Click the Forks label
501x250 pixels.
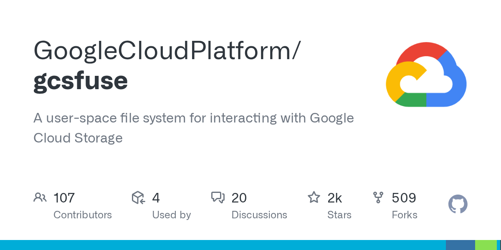pyautogui.click(x=405, y=215)
